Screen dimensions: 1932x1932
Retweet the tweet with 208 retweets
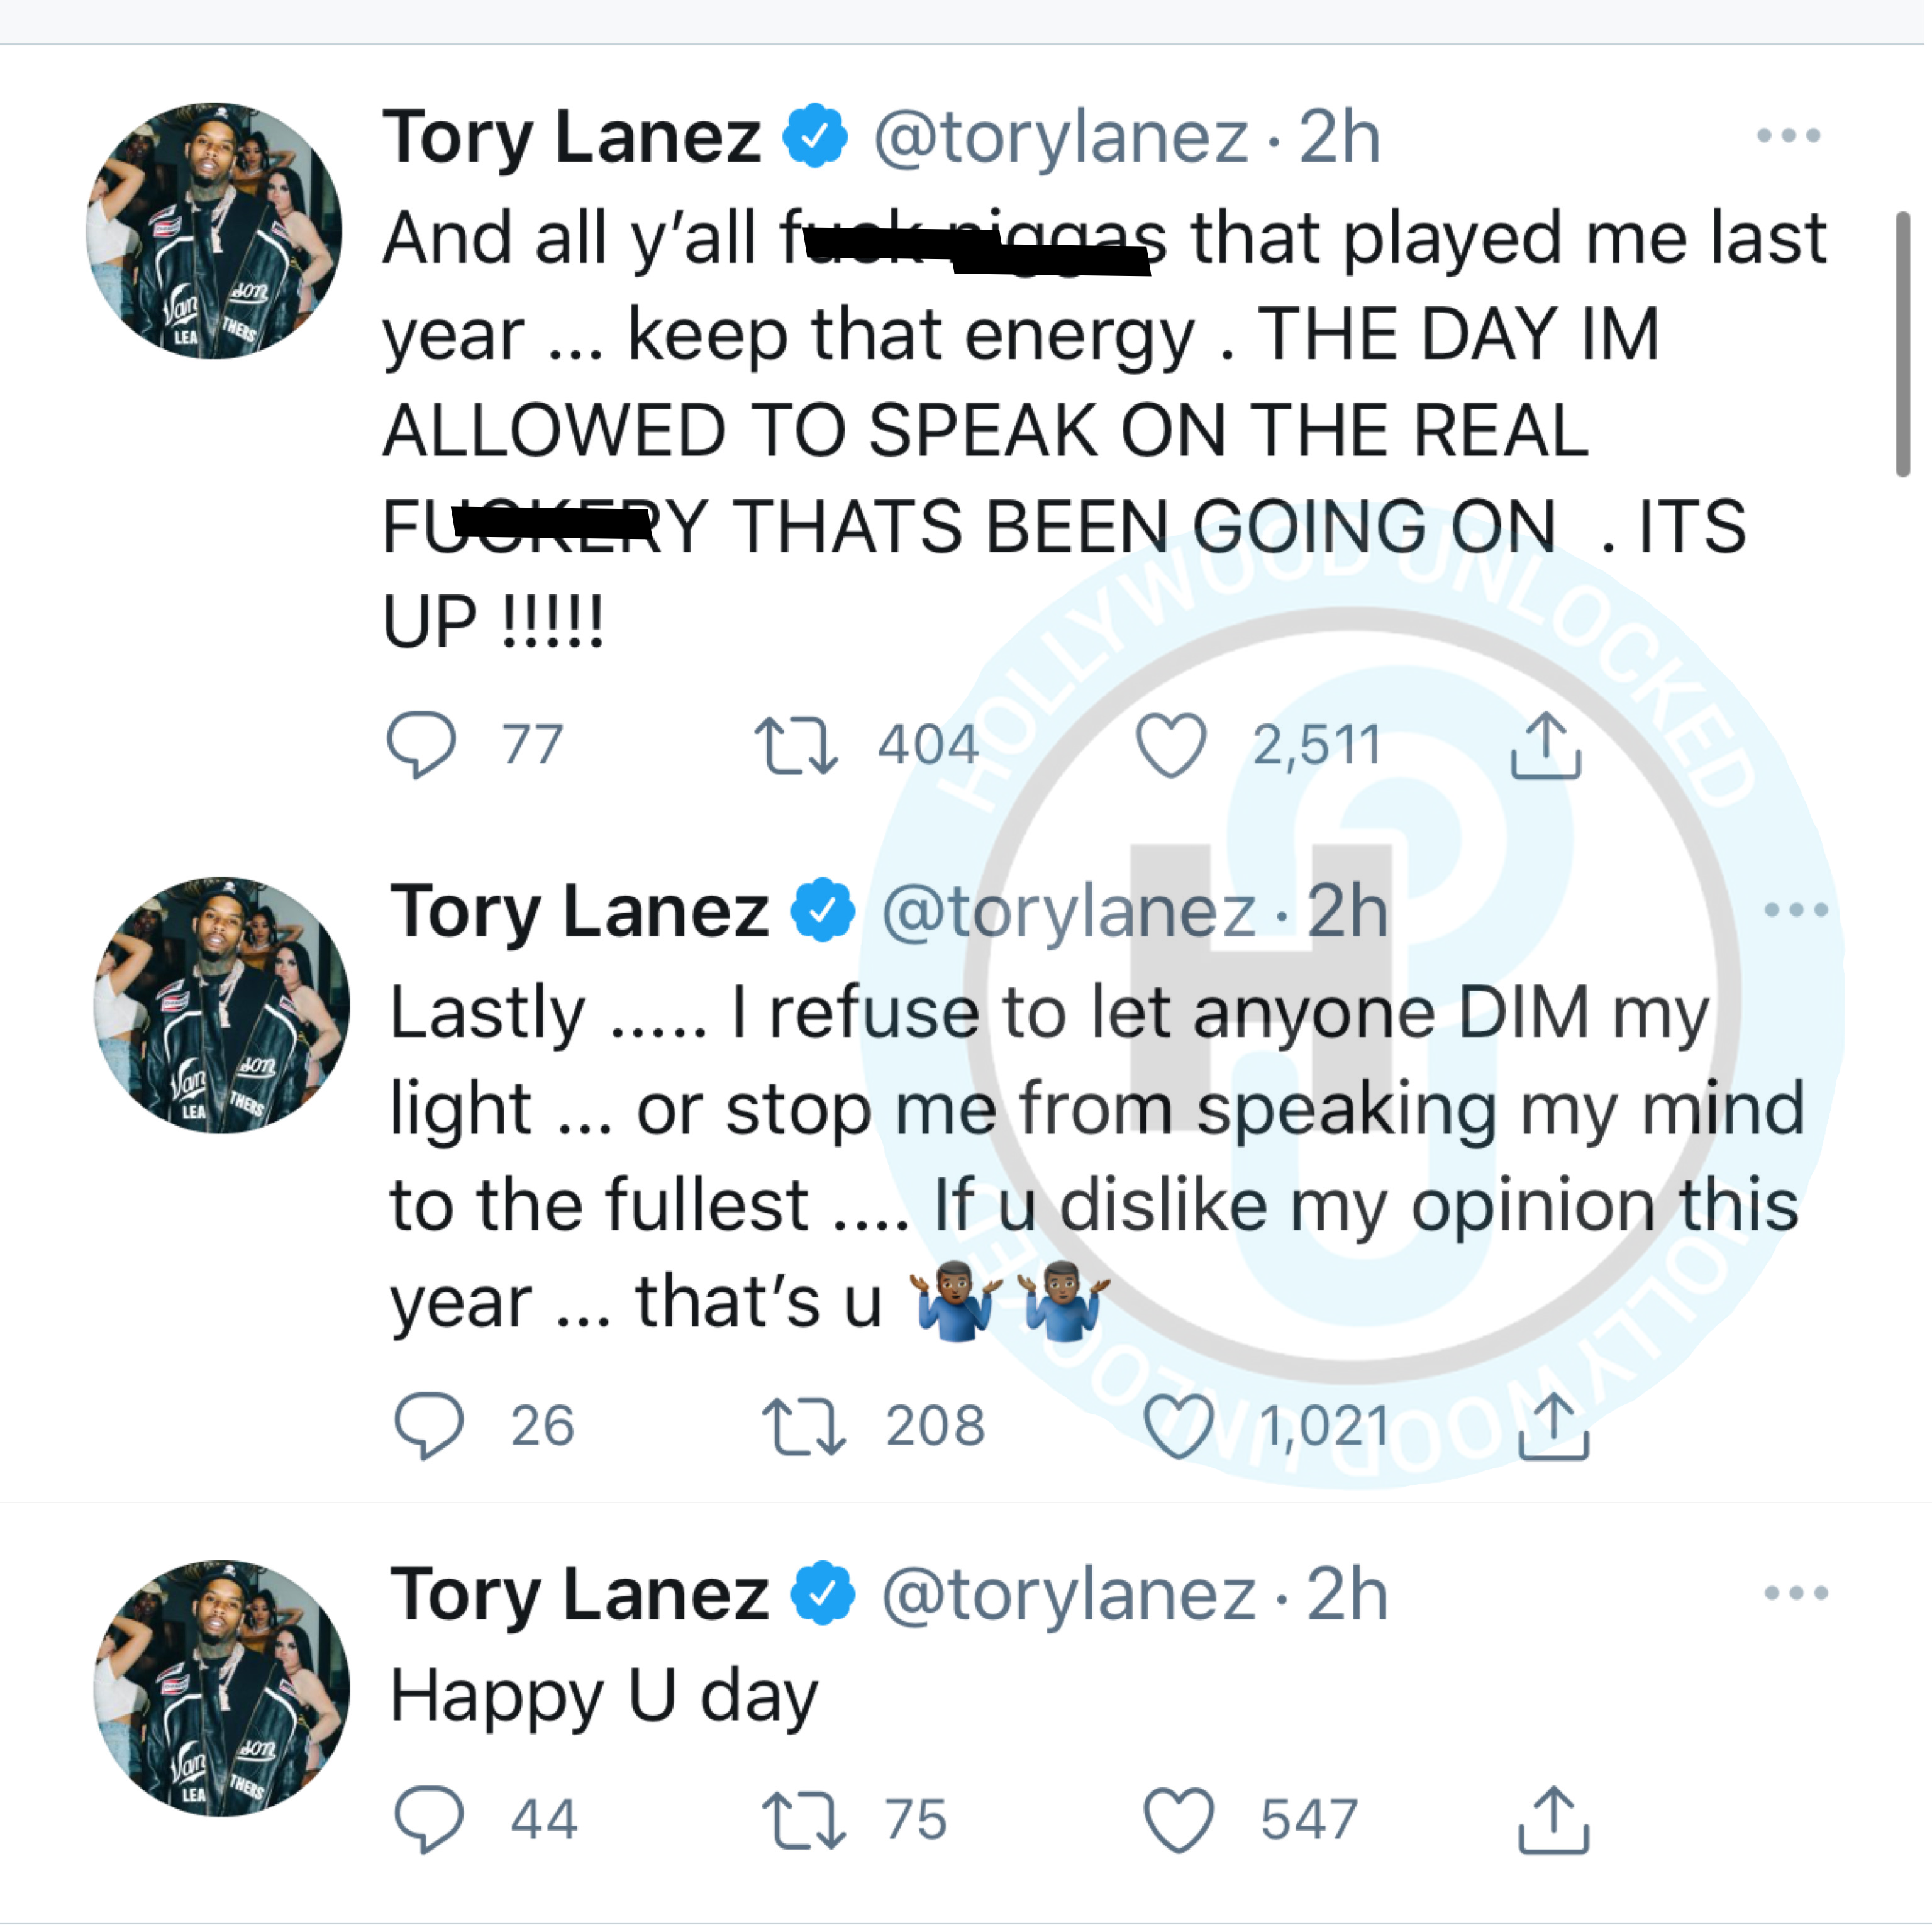tap(803, 1426)
